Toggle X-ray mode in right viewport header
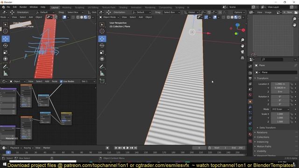Viewport: 299px width, 168px height. [223, 17]
